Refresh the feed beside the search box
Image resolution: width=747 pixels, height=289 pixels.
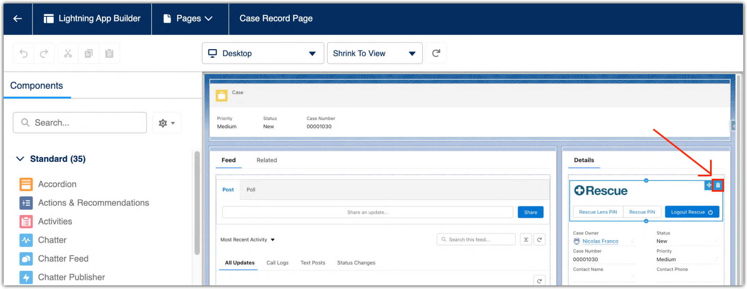[x=539, y=240]
